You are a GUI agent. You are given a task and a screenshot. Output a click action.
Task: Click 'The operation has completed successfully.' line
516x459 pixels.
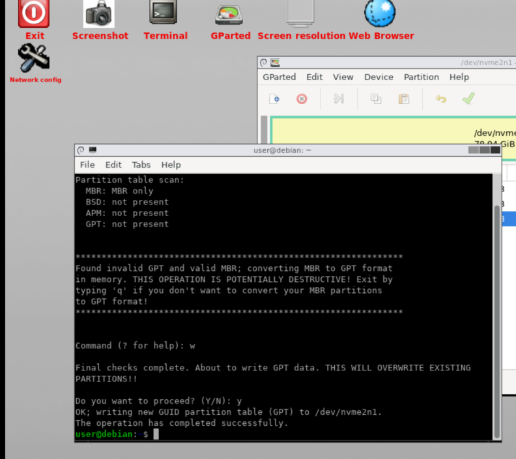182,423
